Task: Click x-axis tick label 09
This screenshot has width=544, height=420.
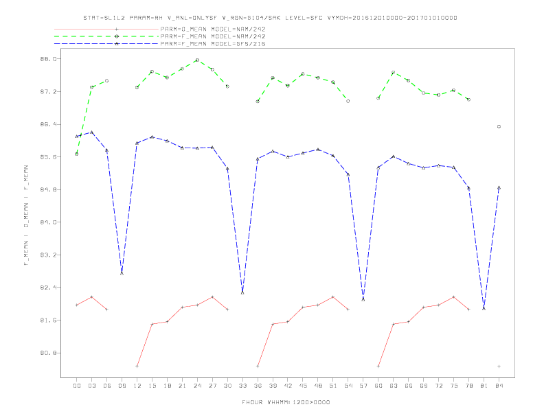Action: pyautogui.click(x=122, y=386)
